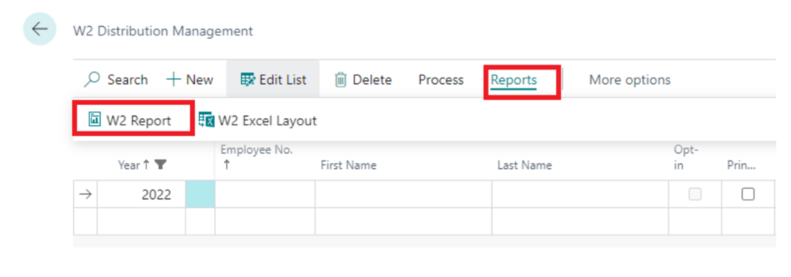Select the 2022 row arrow indicator

pyautogui.click(x=85, y=194)
